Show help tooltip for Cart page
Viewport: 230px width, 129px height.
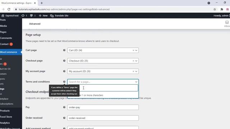64,50
